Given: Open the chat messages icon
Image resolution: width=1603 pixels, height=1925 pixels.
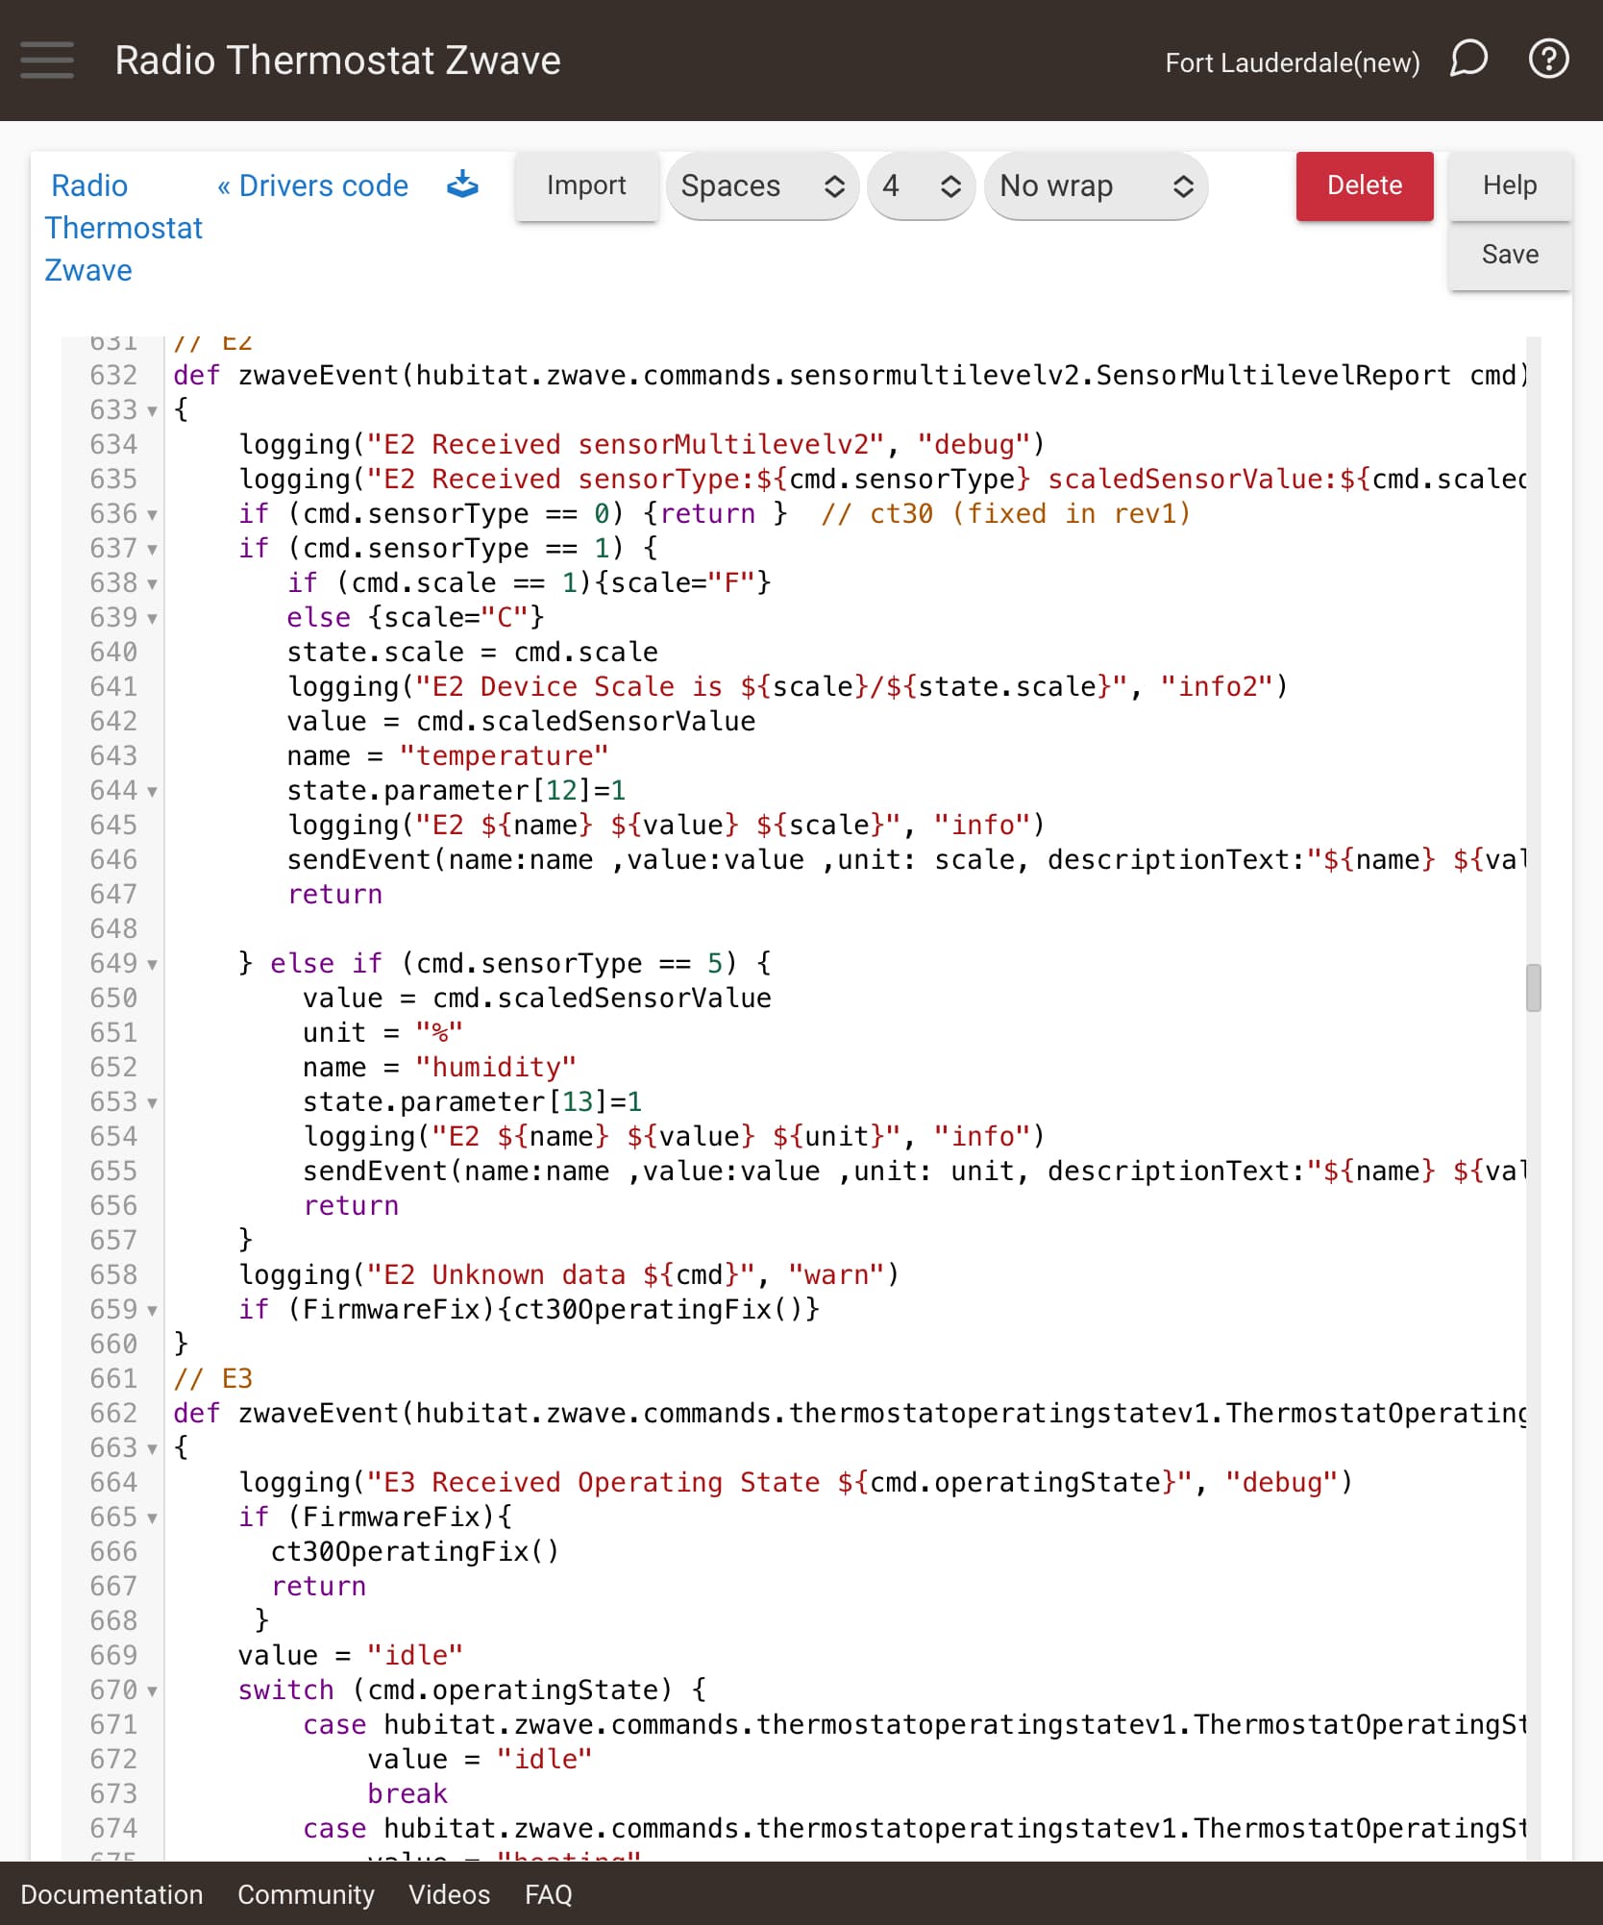Looking at the screenshot, I should [1467, 60].
